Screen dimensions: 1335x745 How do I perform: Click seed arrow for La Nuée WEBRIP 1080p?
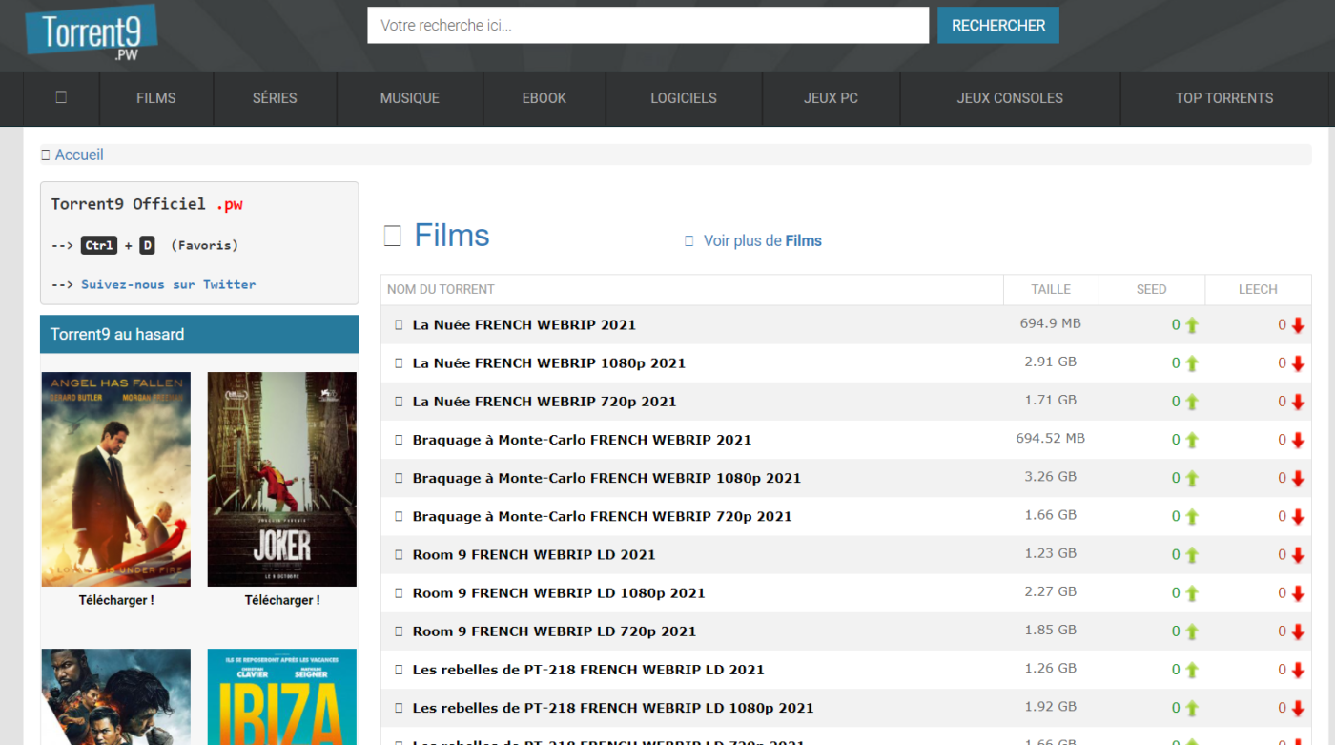click(x=1192, y=363)
